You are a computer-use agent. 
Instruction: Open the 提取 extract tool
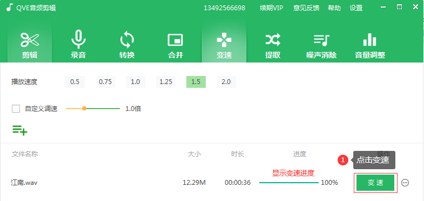(273, 45)
